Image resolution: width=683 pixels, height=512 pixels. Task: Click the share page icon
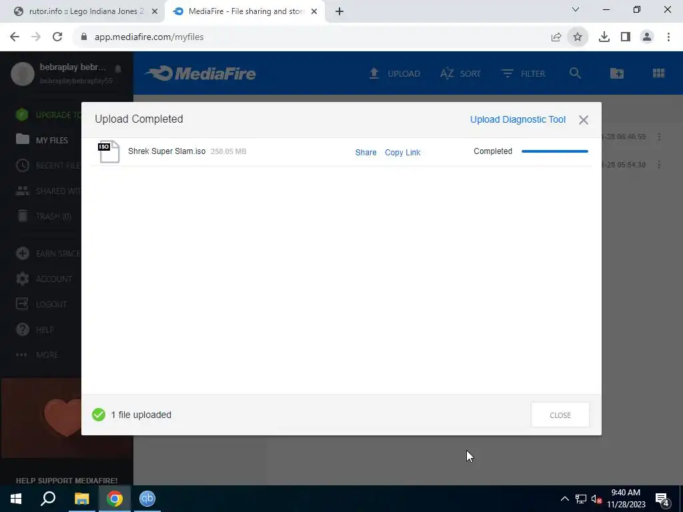click(556, 37)
